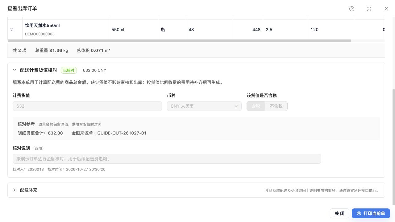Click the 已核对 status tag
The height and width of the screenshot is (222, 395).
pyautogui.click(x=69, y=70)
